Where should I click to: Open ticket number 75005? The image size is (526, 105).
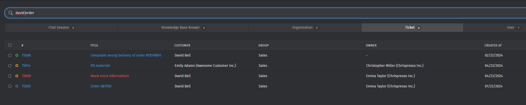(x=26, y=86)
